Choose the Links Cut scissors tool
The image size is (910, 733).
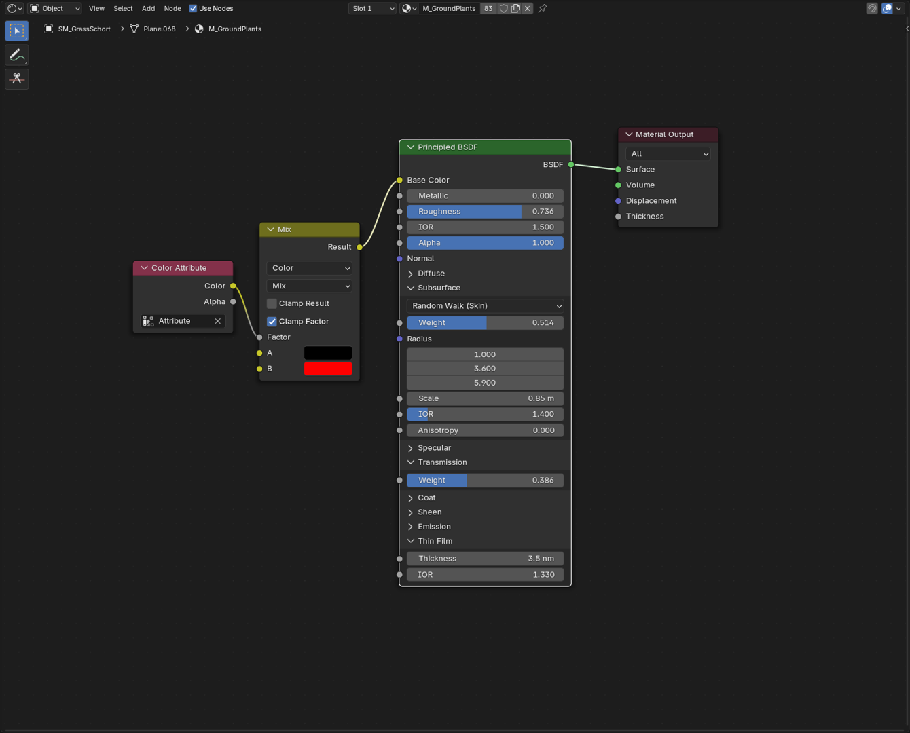click(x=17, y=79)
